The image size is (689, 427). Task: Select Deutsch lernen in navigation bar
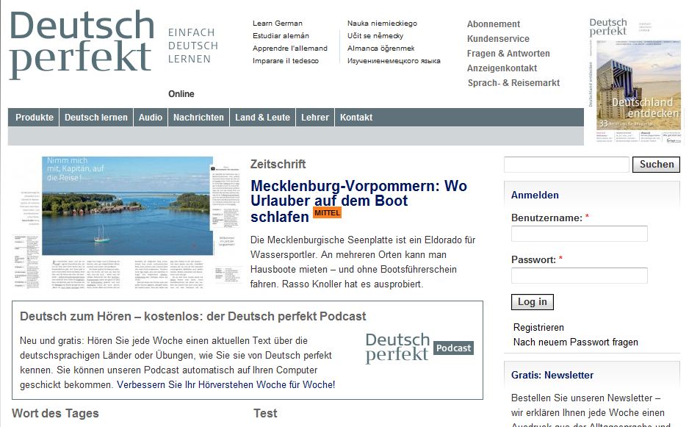tap(95, 118)
